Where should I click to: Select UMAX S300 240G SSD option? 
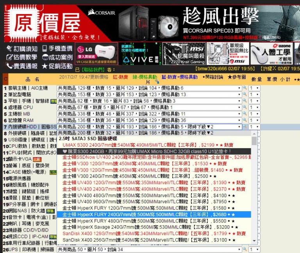click(x=154, y=145)
